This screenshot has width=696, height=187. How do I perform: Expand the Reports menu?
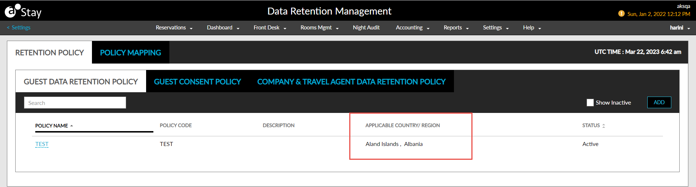coord(456,28)
